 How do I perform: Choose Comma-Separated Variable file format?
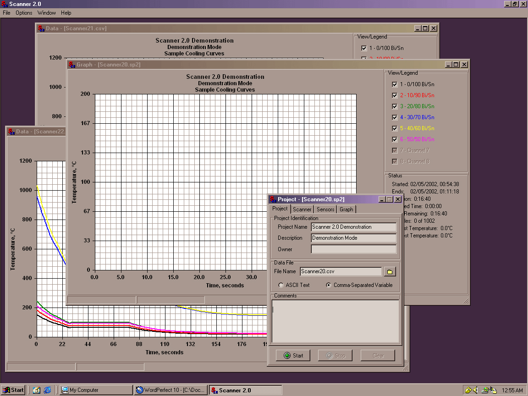coord(329,285)
